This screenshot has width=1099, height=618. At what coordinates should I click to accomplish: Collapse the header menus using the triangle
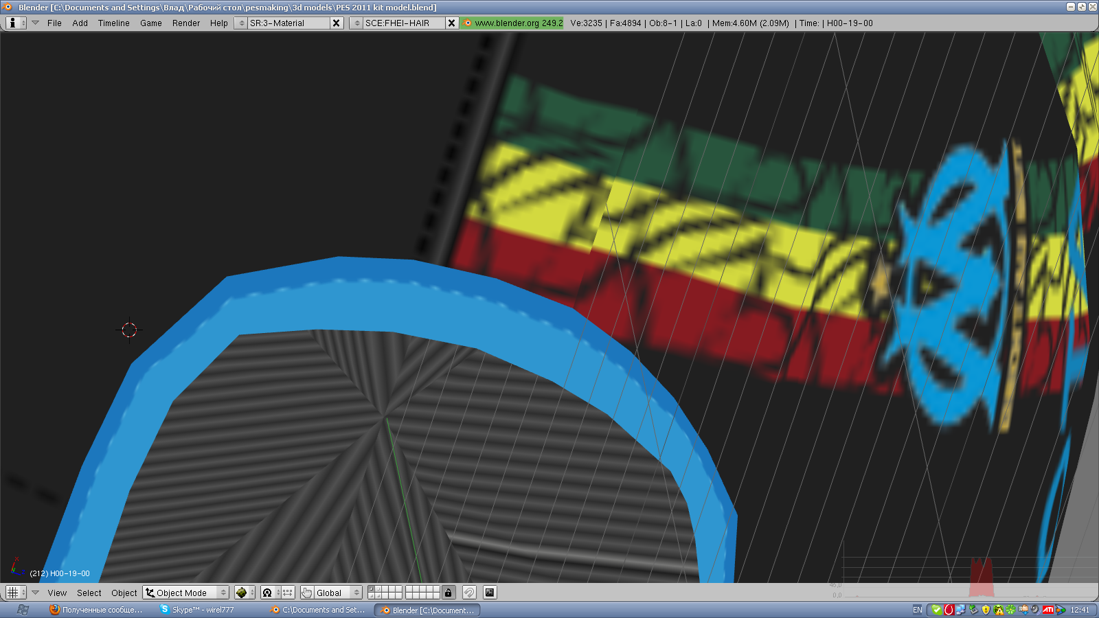[36, 23]
